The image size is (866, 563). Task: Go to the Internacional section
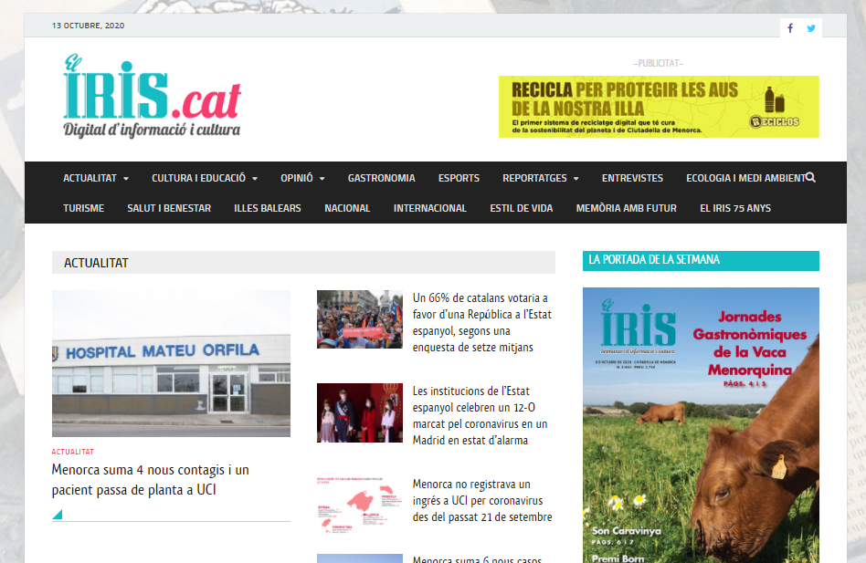(429, 208)
